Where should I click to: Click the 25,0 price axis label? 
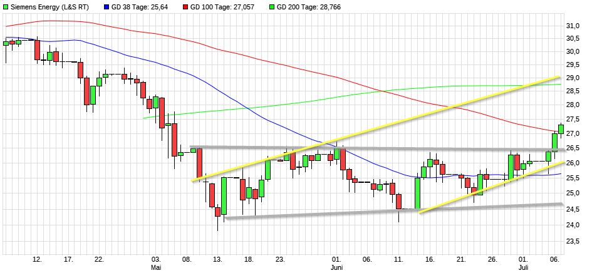point(573,193)
